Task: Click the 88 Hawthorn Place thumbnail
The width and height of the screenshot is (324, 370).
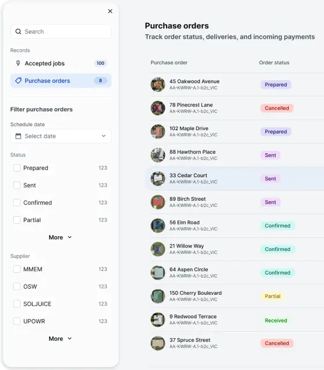Action: (158, 155)
